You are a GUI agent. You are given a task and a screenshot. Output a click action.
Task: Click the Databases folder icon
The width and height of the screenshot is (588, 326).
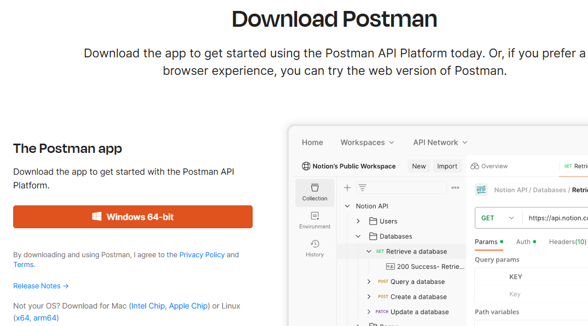pos(372,236)
